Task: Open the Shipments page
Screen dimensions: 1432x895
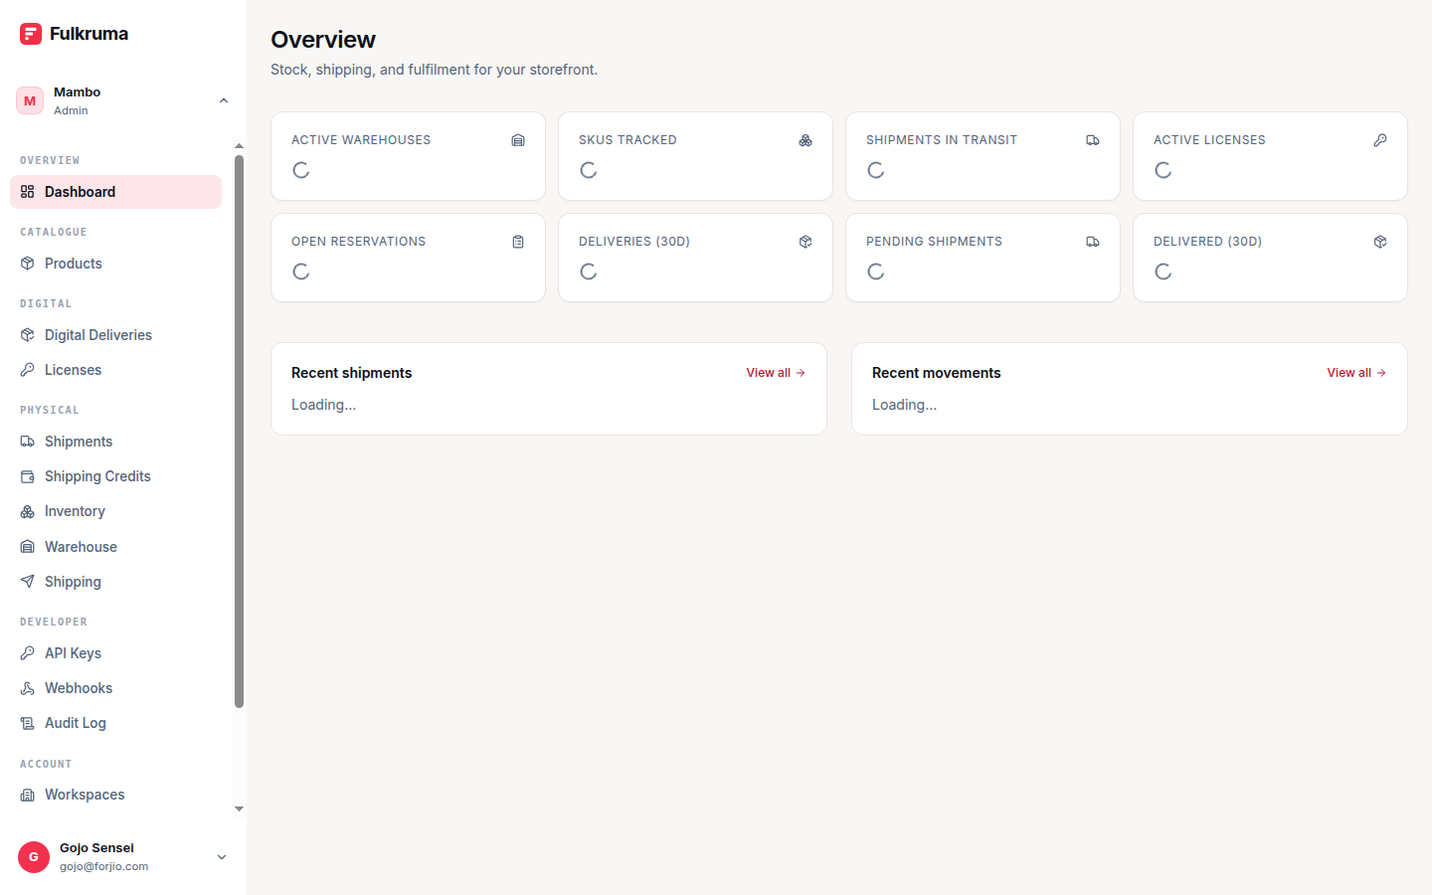Action: (115, 442)
